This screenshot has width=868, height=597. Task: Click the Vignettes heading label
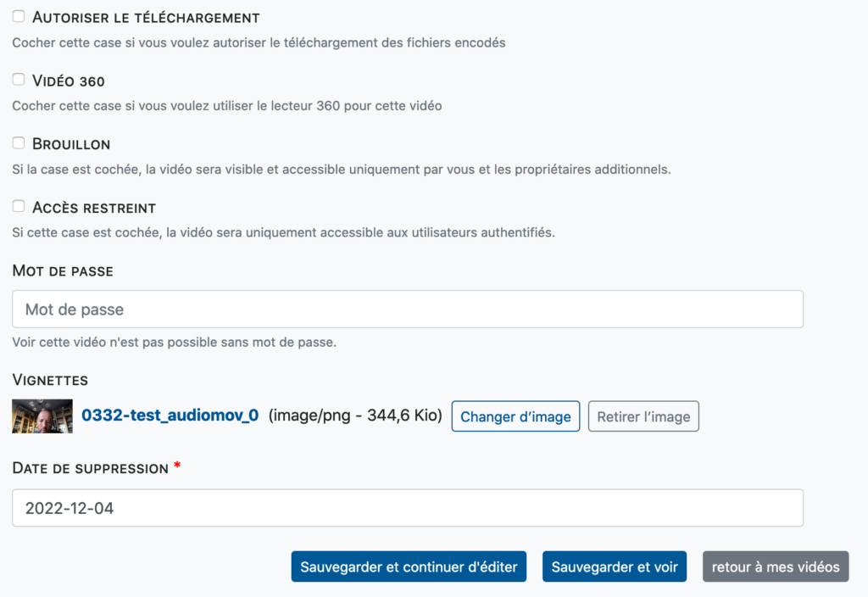pos(50,380)
